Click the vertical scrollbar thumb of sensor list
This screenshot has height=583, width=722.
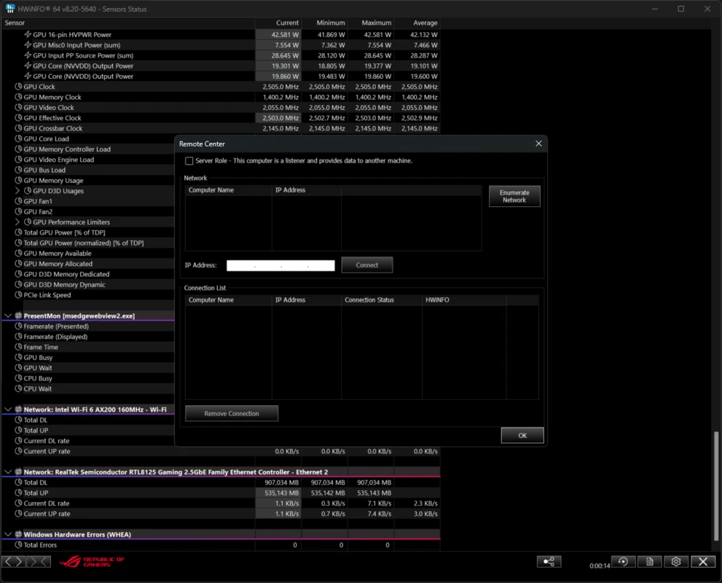[716, 485]
